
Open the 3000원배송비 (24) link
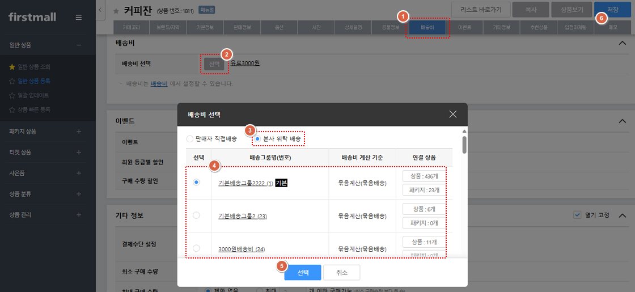tap(242, 249)
